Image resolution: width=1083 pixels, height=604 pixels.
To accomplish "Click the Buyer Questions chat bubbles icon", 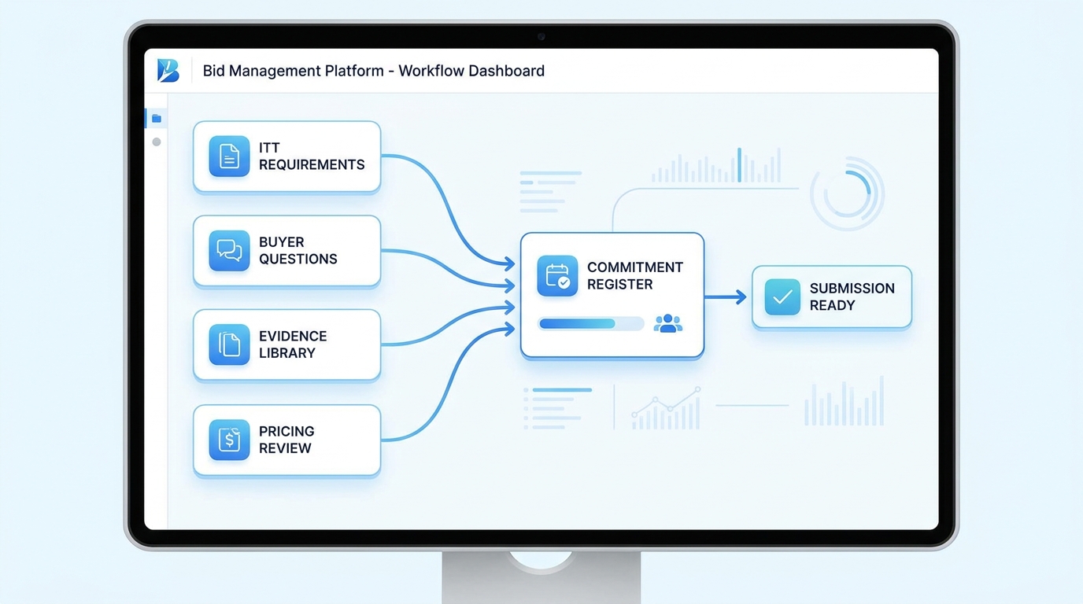I will pos(229,251).
